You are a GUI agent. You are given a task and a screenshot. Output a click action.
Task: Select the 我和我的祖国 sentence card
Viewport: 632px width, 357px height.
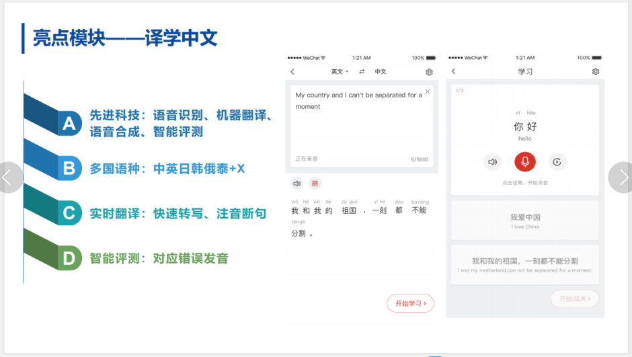pyautogui.click(x=524, y=264)
